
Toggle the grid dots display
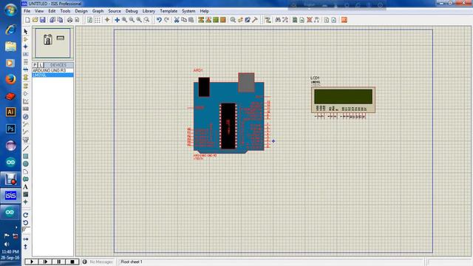(x=98, y=20)
